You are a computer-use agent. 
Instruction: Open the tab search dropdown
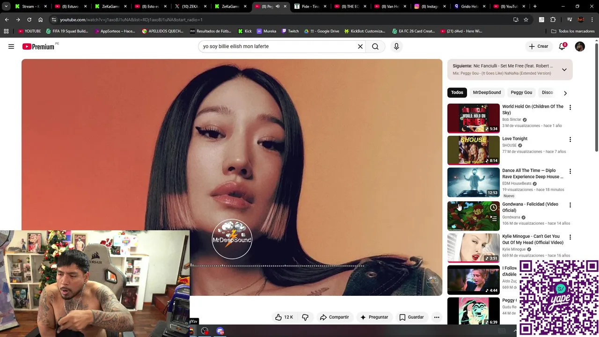6,7
